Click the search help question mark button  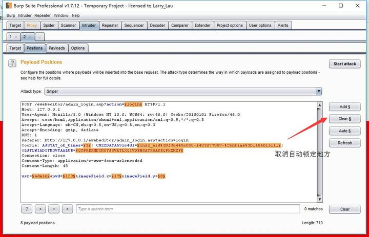27,209
